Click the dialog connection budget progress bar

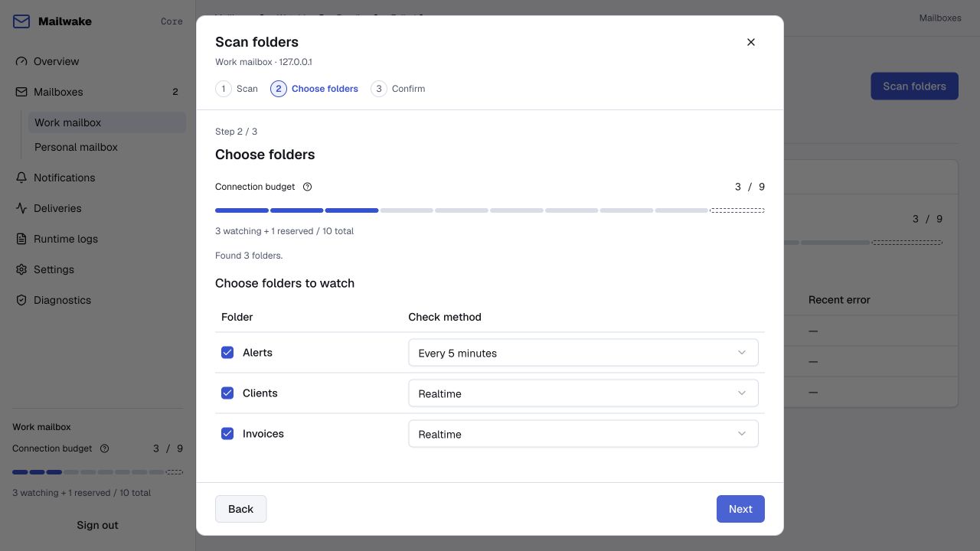pyautogui.click(x=490, y=210)
